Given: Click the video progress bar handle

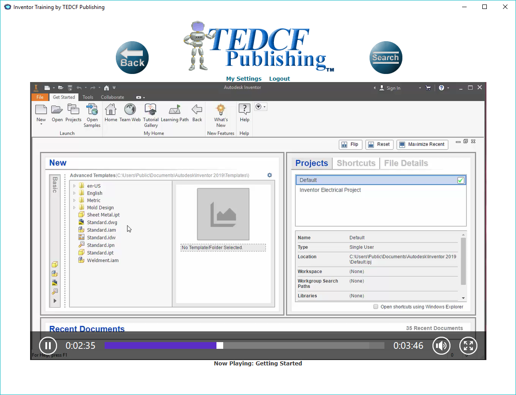Looking at the screenshot, I should pos(220,345).
